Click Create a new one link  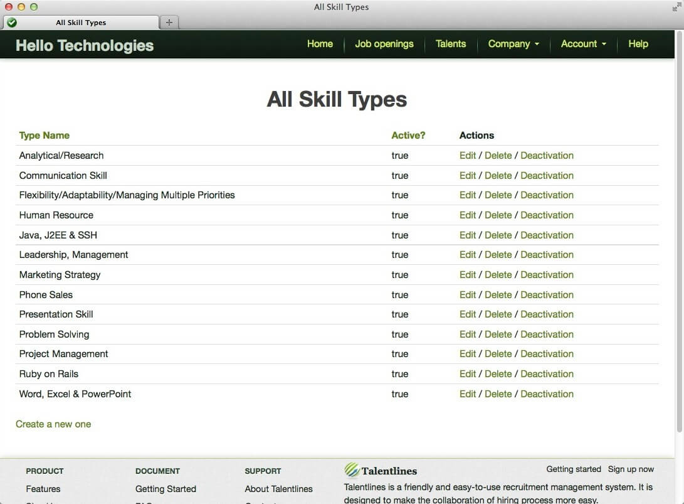click(x=53, y=424)
